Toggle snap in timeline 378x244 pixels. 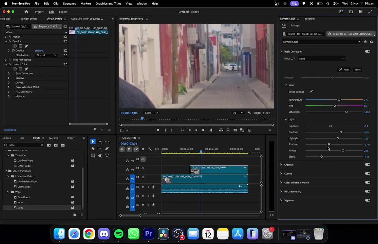tap(129, 149)
